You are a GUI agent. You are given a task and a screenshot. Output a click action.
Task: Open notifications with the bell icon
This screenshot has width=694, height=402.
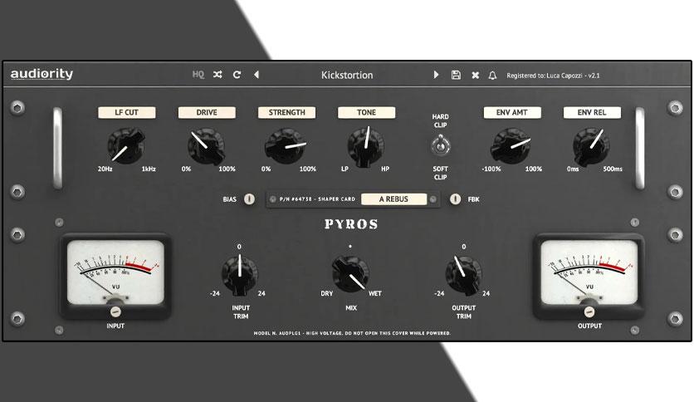pyautogui.click(x=492, y=76)
